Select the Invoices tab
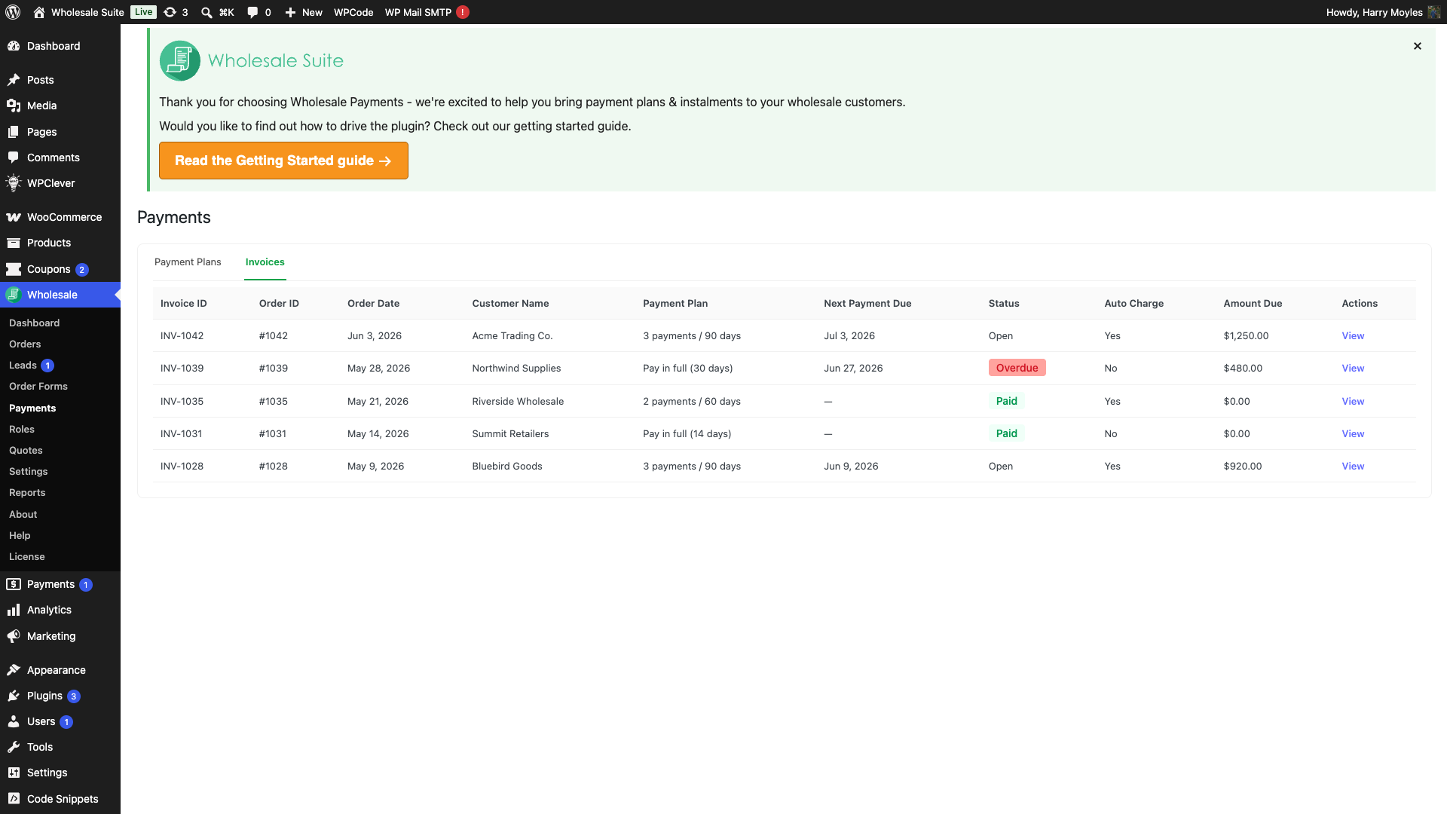 click(x=265, y=262)
